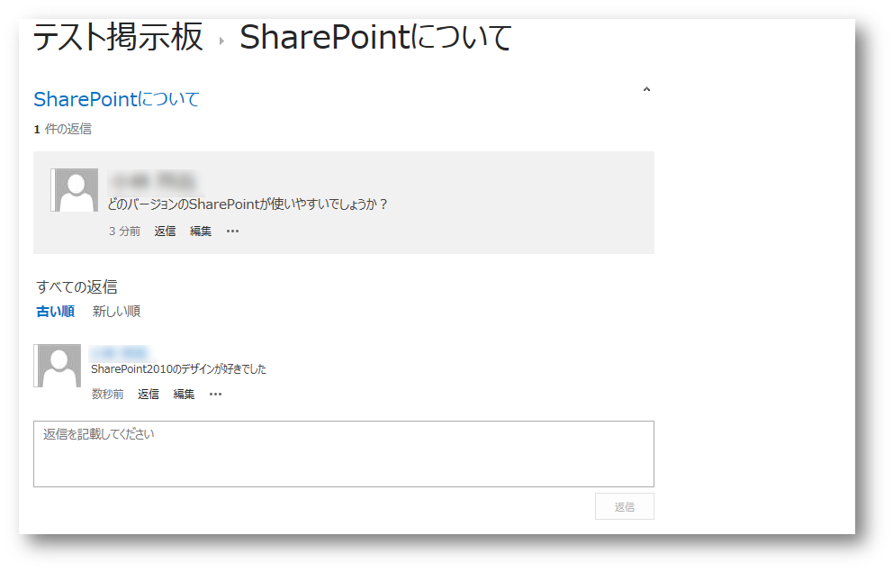The image size is (893, 572).
Task: Sort replies by 新しい順
Action: coord(116,312)
